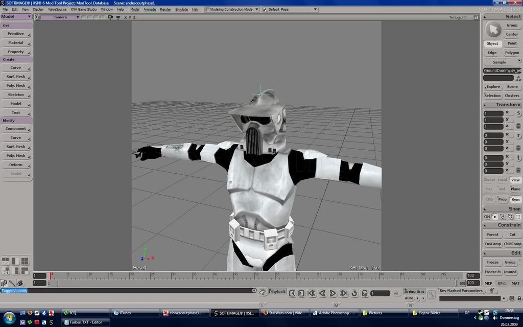Click the snap to point icon
Viewport: 523px width, 327px height.
494,217
